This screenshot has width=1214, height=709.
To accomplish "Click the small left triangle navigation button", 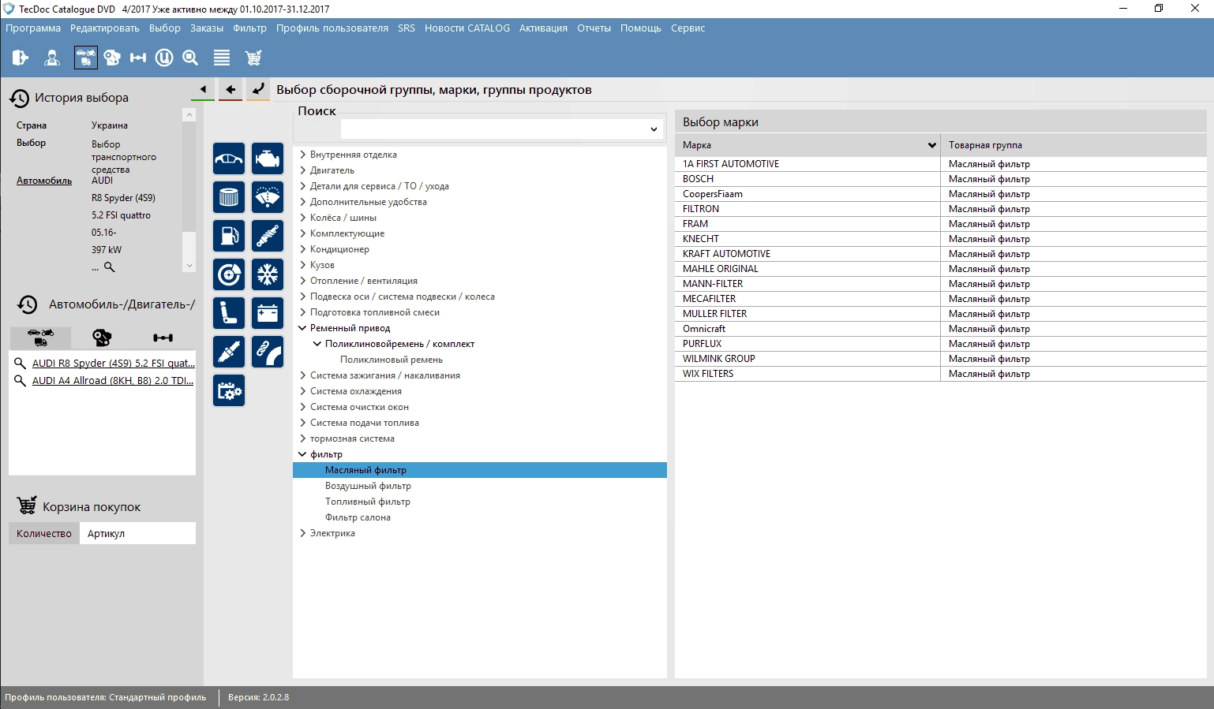I will tap(203, 89).
